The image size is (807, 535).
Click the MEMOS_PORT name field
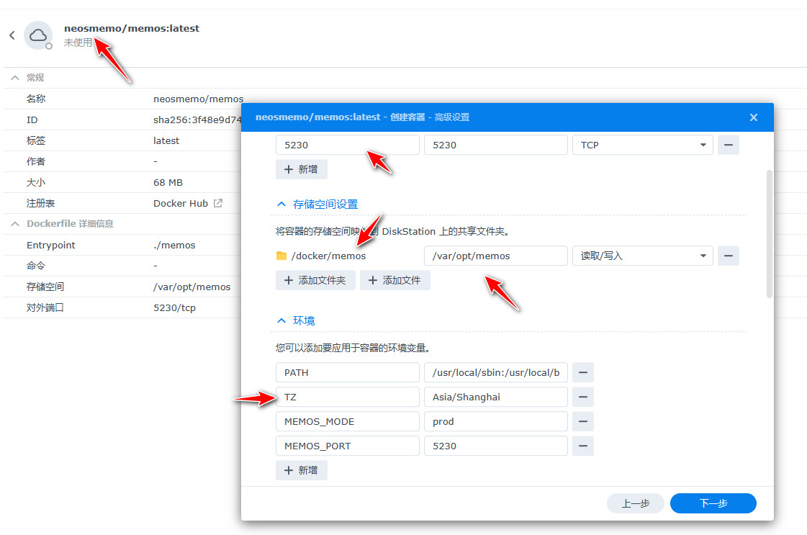point(348,446)
